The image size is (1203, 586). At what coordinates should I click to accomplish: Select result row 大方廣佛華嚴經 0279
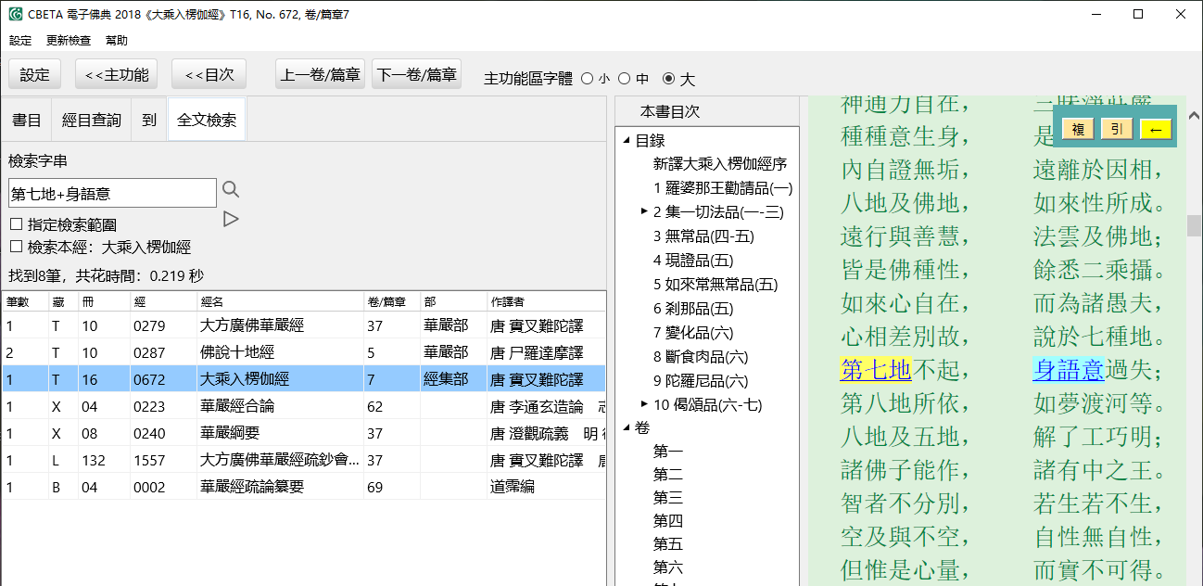[x=303, y=325]
